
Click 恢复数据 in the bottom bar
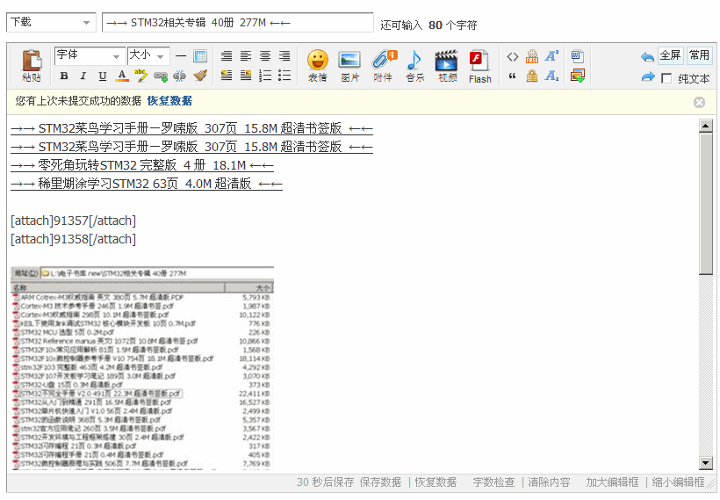[x=436, y=482]
